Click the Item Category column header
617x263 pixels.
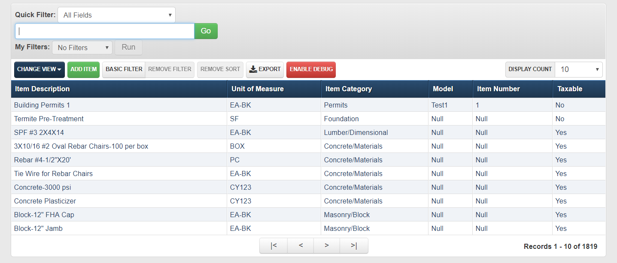click(348, 89)
